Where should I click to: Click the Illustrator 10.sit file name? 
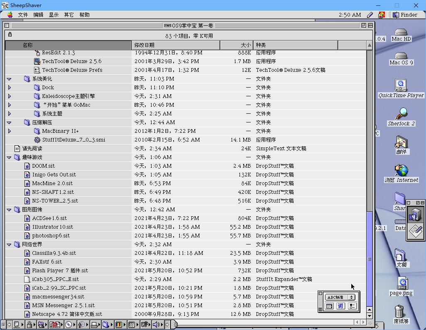[52, 227]
